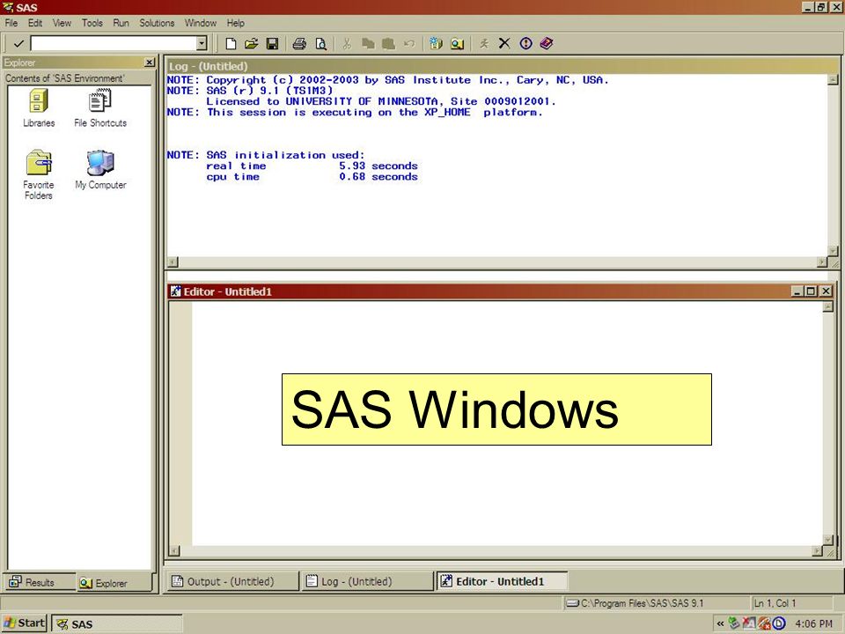Image resolution: width=845 pixels, height=634 pixels.
Task: Click the Editor window scroll down arrow
Action: (828, 540)
